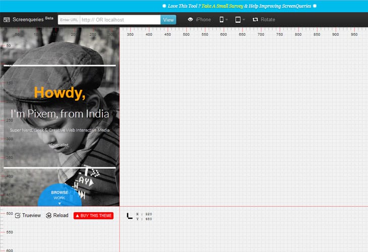Click the eye icon beside iPhone
The width and height of the screenshot is (368, 252).
click(x=191, y=20)
